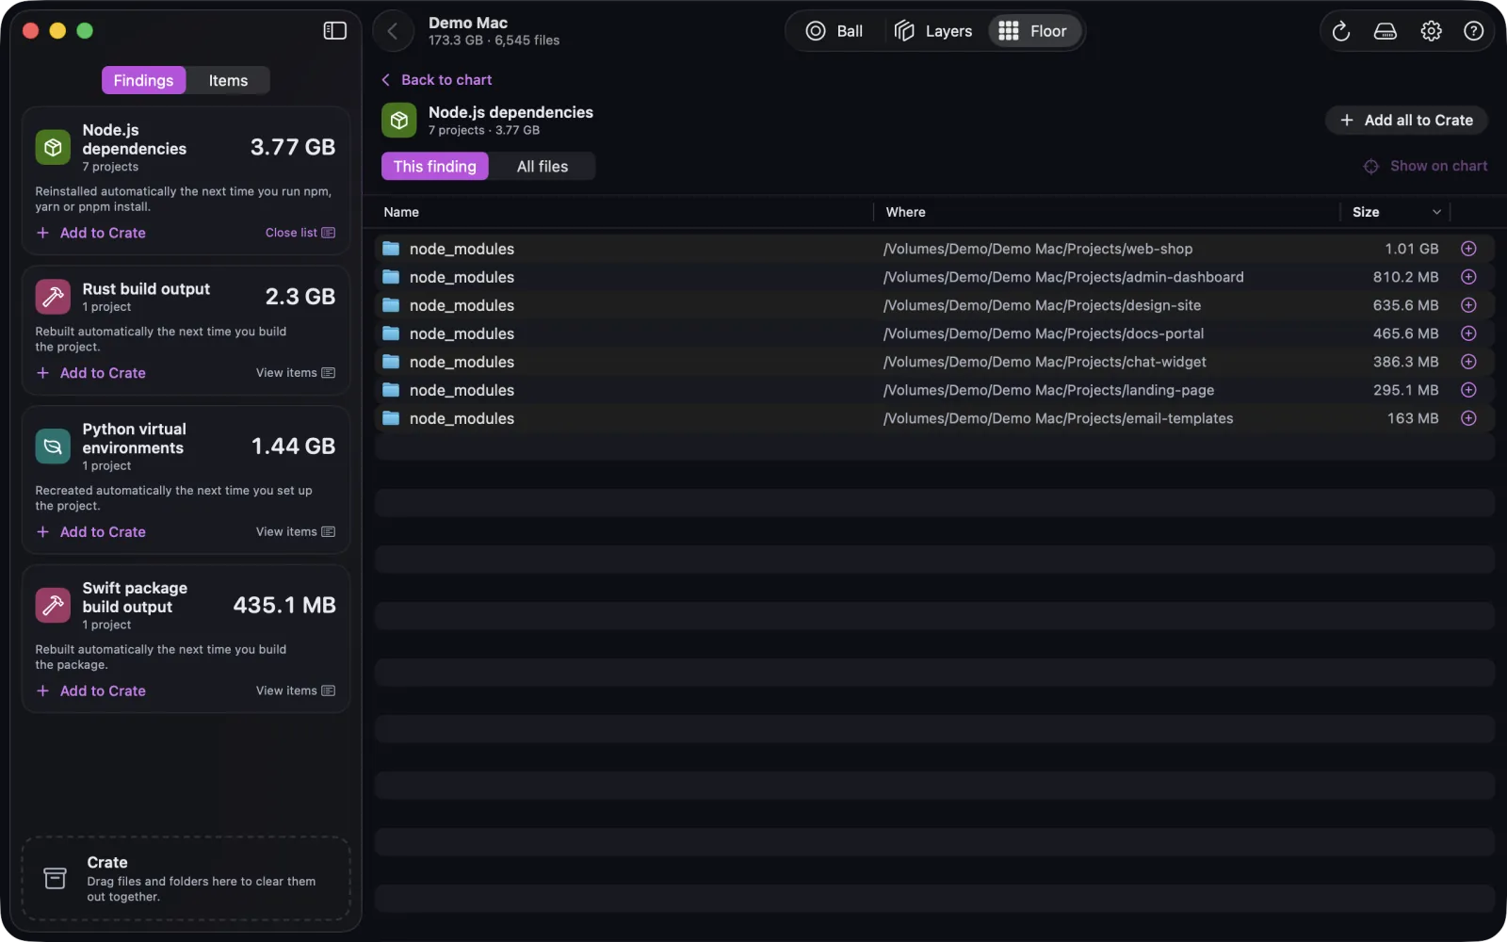
Task: Add design-site node_modules to Crate
Action: click(x=1468, y=305)
